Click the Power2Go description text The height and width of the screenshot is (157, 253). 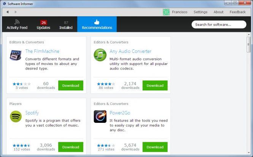pyautogui.click(x=138, y=125)
